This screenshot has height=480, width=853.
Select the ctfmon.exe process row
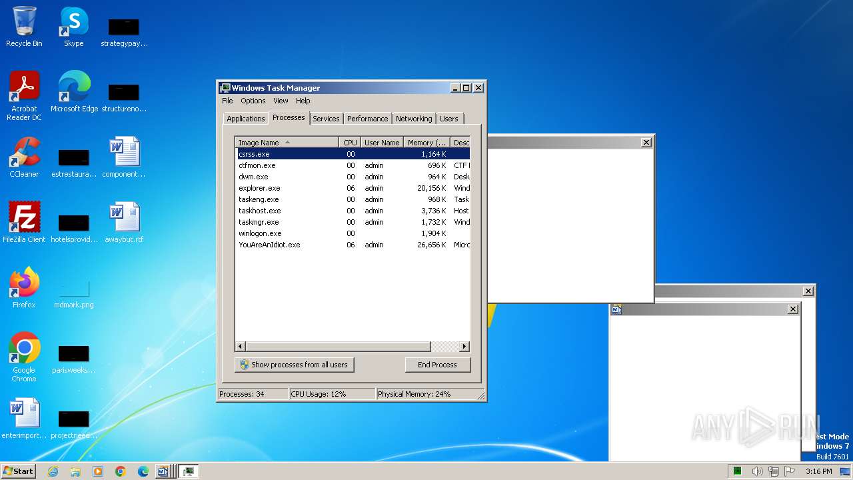point(353,165)
